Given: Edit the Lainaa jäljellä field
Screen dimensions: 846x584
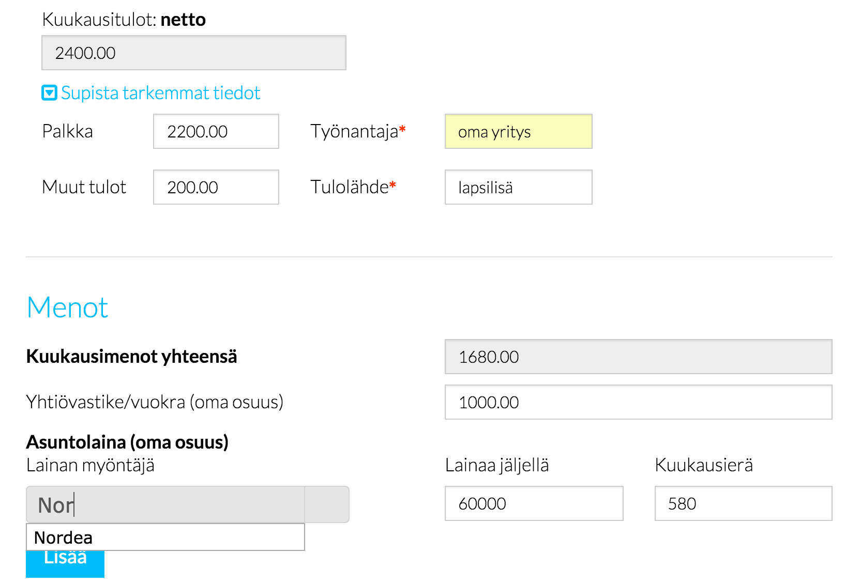Looking at the screenshot, I should point(534,503).
